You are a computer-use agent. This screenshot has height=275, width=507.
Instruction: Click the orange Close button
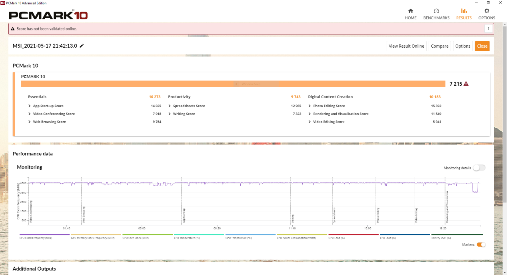tap(482, 46)
